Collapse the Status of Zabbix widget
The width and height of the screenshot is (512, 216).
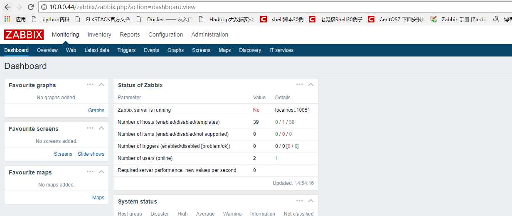[x=311, y=84]
